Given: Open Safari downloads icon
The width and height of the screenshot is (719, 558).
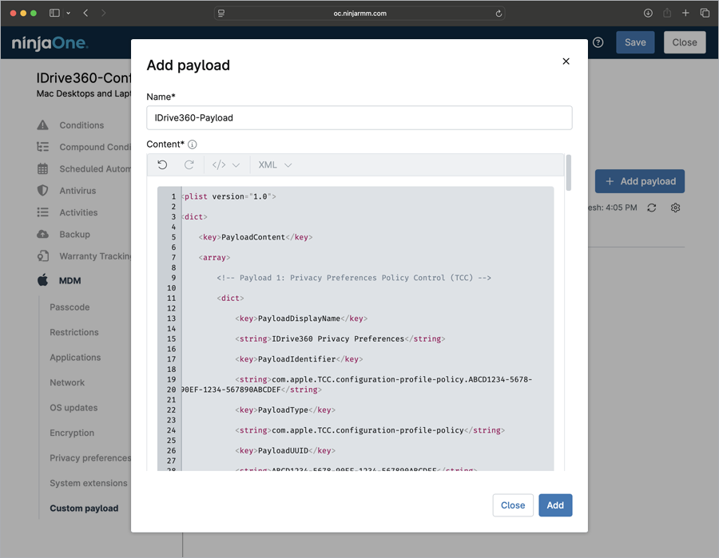Looking at the screenshot, I should pos(648,14).
